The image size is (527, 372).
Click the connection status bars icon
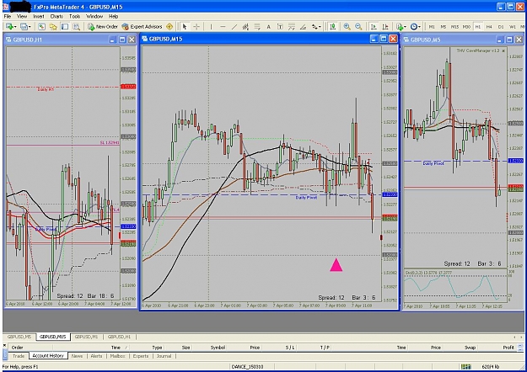[x=465, y=367]
